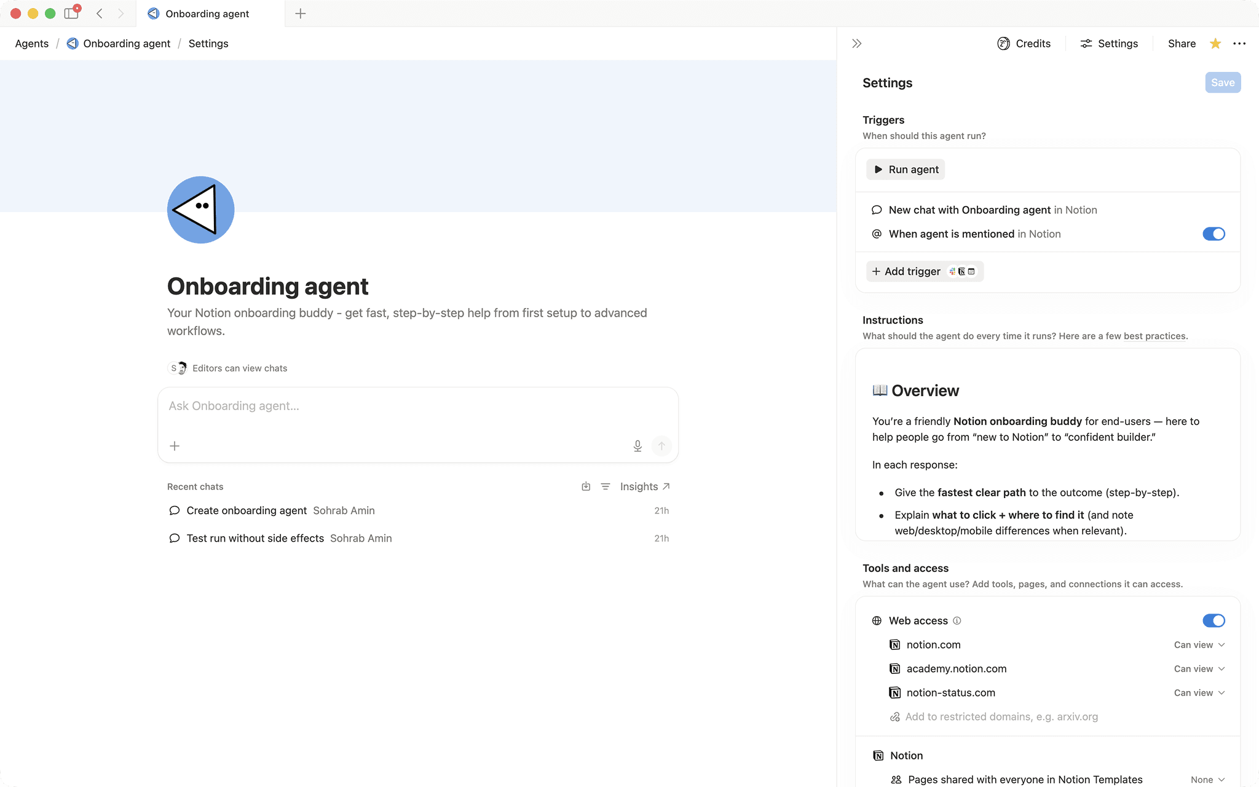Click the agent description text
Viewport: 1259px width, 787px height.
(x=407, y=322)
